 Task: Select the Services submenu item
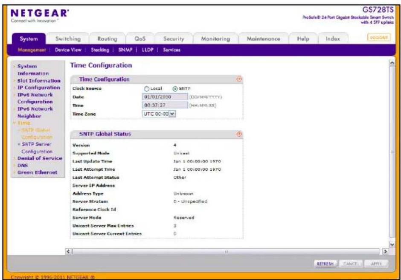(x=171, y=50)
